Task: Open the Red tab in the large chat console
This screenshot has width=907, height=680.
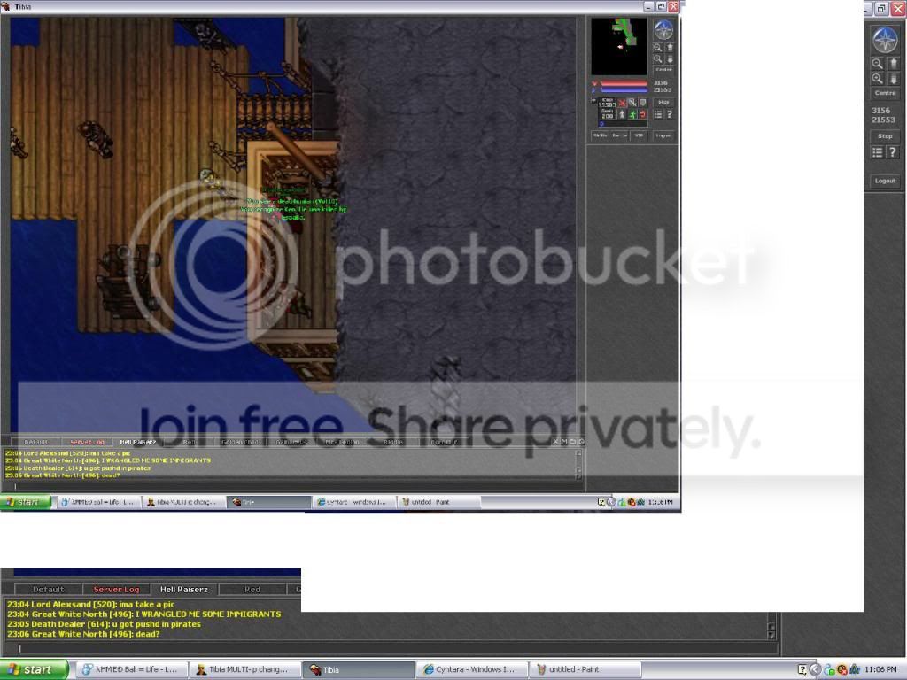Action: point(252,589)
